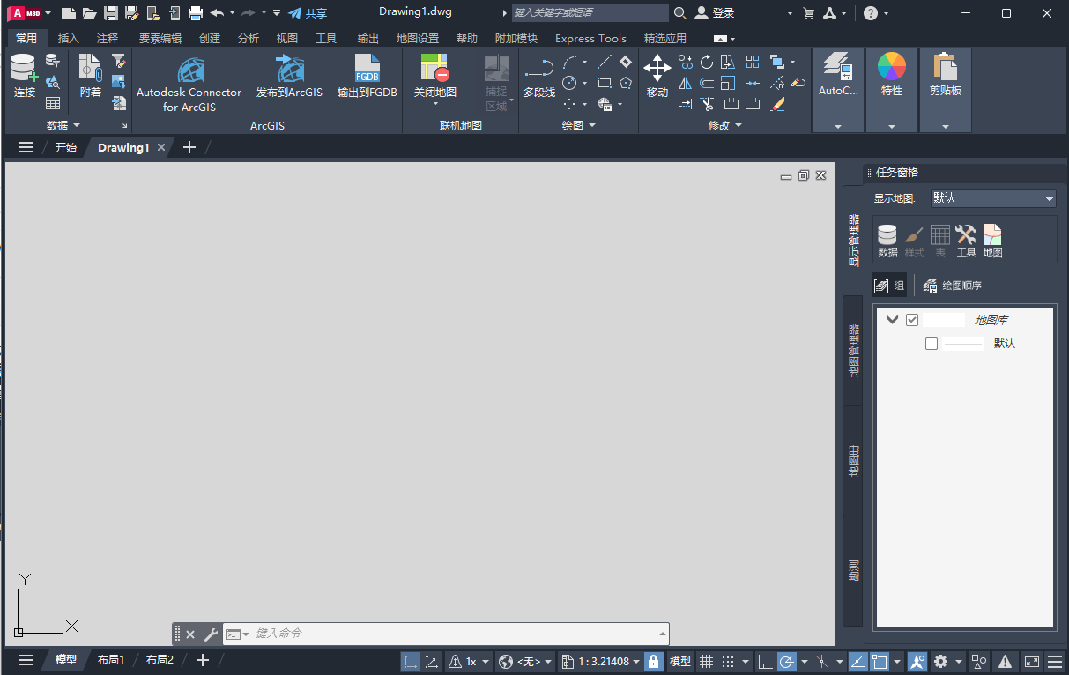Switch to the 插入 ribbon tab
The image size is (1069, 675).
(x=66, y=38)
